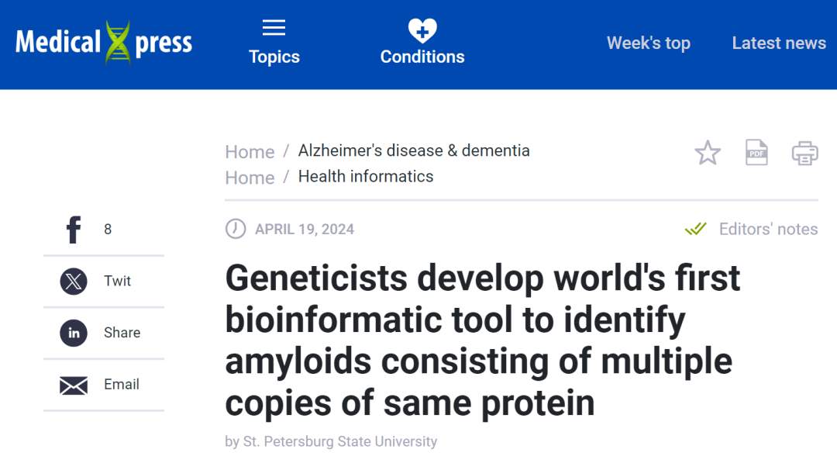The width and height of the screenshot is (837, 470).
Task: Click the St. Petersburg State University byline
Action: point(339,441)
